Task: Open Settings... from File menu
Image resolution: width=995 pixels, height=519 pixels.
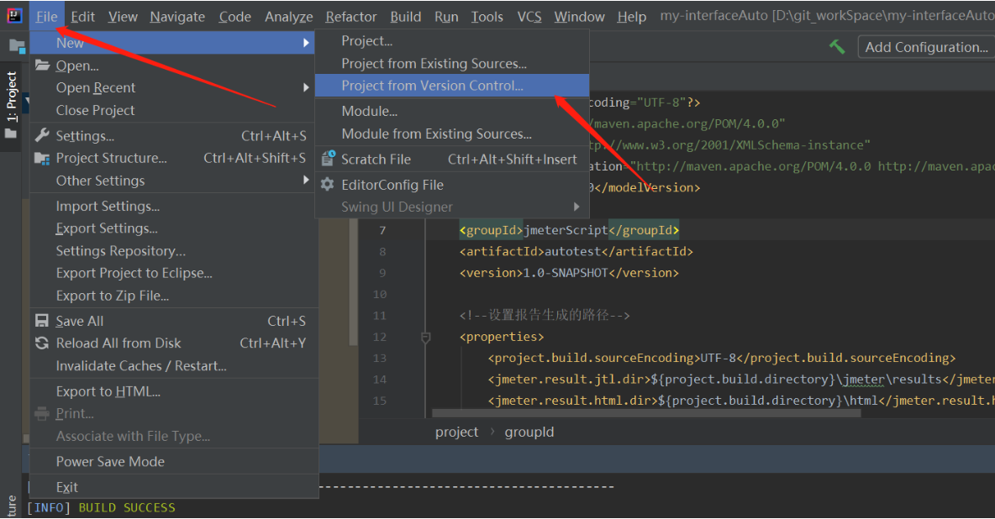Action: pyautogui.click(x=172, y=136)
